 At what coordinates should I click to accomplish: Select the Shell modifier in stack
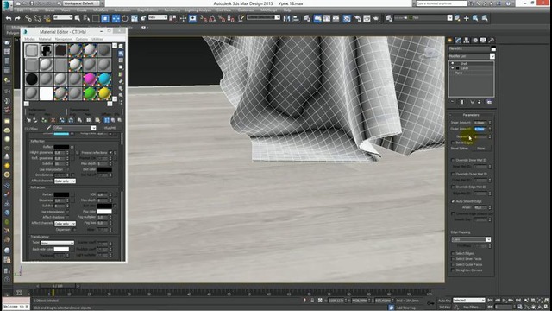464,63
